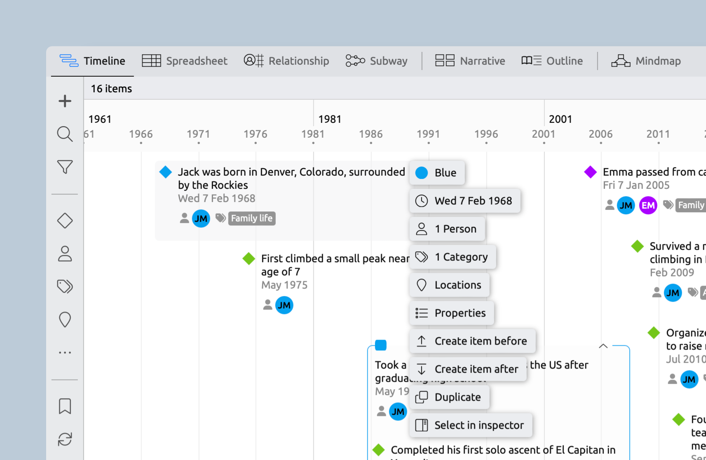706x460 pixels.
Task: Click the 1996 tick label on the ruler
Action: [x=486, y=134]
